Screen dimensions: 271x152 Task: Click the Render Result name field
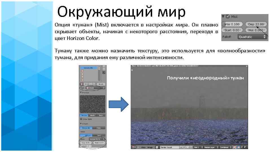170,147
